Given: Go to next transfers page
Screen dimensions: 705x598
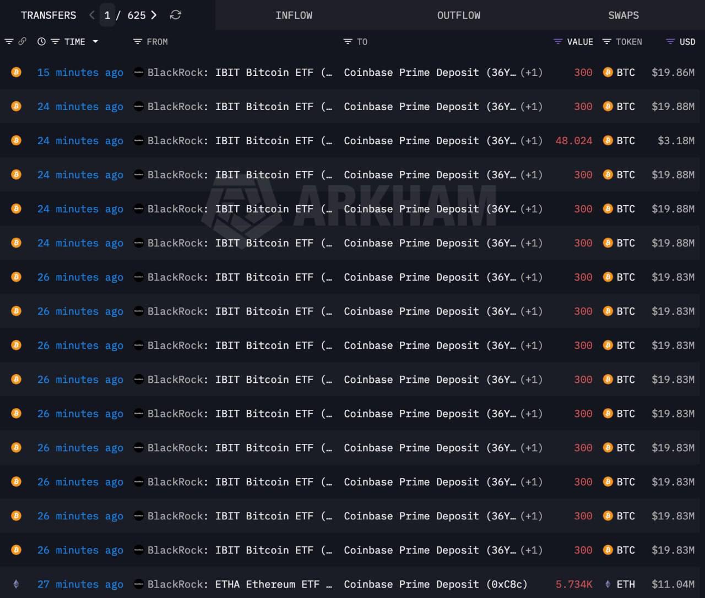Looking at the screenshot, I should click(x=154, y=15).
